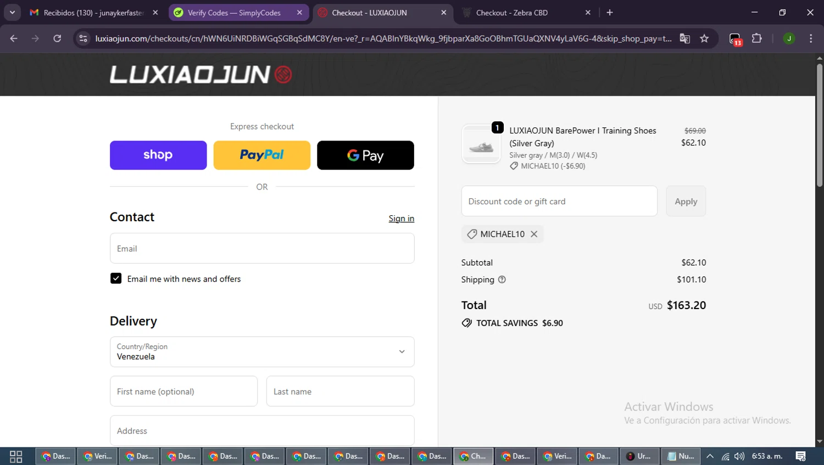This screenshot has width=824, height=465.
Task: Show the Shipping help tooltip icon
Action: [502, 279]
